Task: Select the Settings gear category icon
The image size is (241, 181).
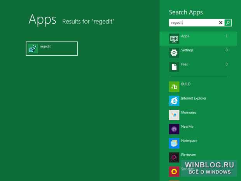Action: pyautogui.click(x=174, y=53)
